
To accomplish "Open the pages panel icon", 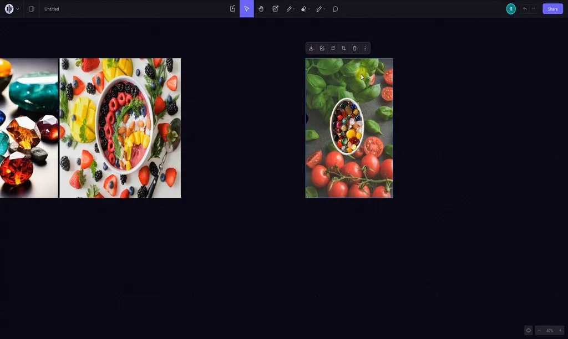I will click(x=31, y=9).
